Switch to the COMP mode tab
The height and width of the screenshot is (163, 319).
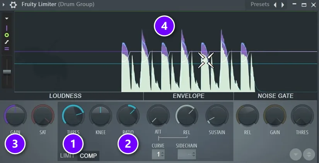(88, 156)
